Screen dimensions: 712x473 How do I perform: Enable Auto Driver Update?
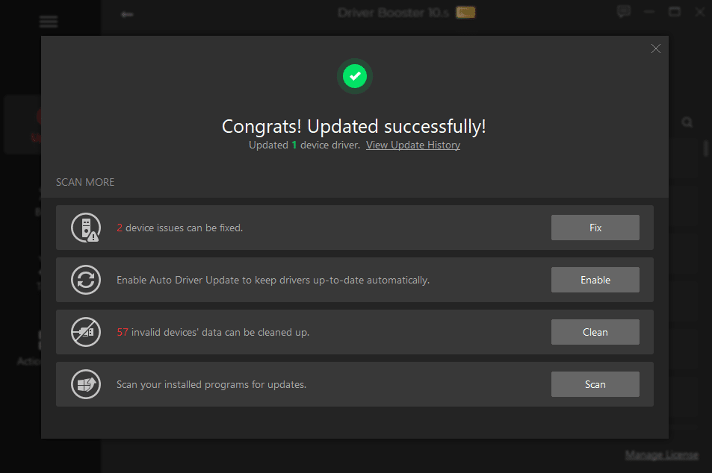595,280
